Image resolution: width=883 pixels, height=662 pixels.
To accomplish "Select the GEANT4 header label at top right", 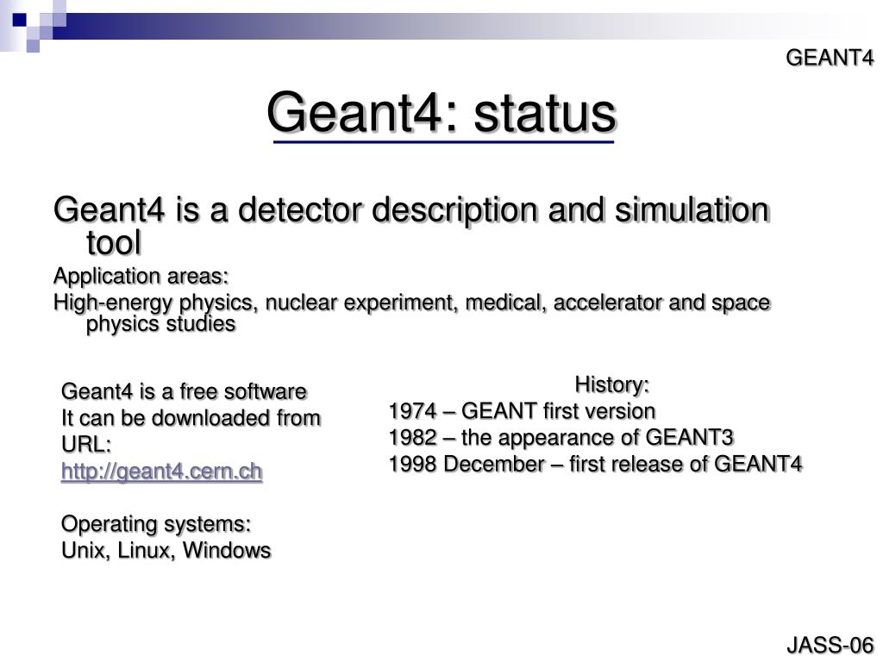I will [830, 58].
